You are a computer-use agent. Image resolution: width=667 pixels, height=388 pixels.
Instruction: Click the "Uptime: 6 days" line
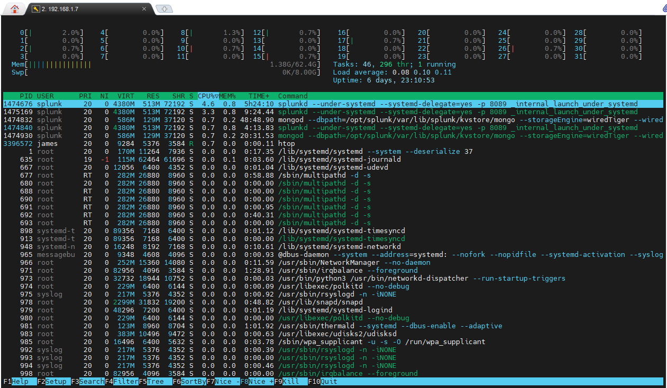[x=384, y=80]
